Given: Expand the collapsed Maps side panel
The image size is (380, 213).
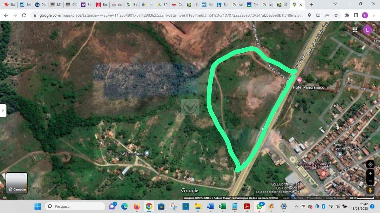Looking at the screenshot, I should (x=3, y=110).
